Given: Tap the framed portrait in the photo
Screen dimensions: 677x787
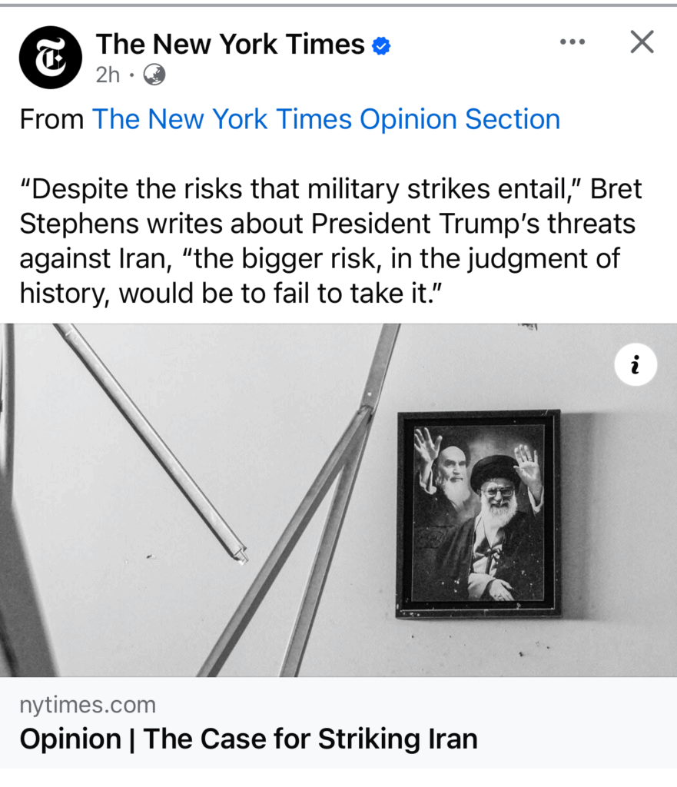Looking at the screenshot, I should click(x=478, y=513).
